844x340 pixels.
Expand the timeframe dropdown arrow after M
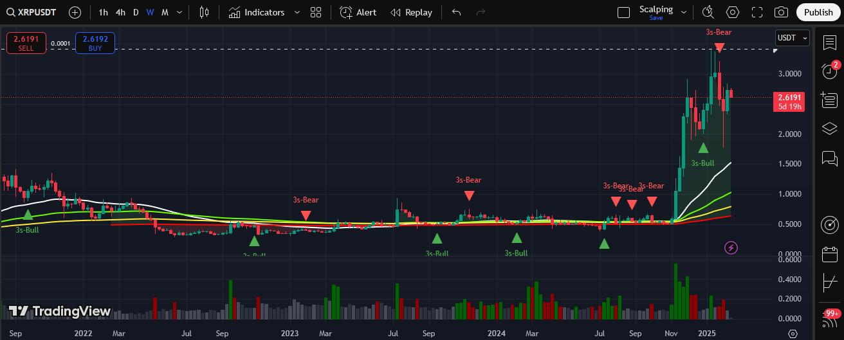tap(179, 12)
